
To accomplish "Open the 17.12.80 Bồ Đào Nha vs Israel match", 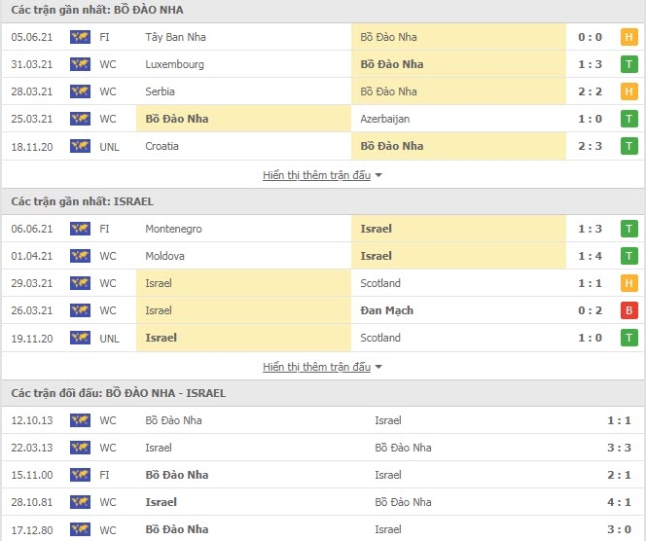I will pyautogui.click(x=323, y=529).
